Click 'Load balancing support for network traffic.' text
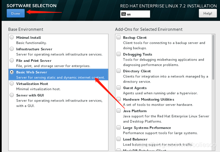 [x=158, y=144]
